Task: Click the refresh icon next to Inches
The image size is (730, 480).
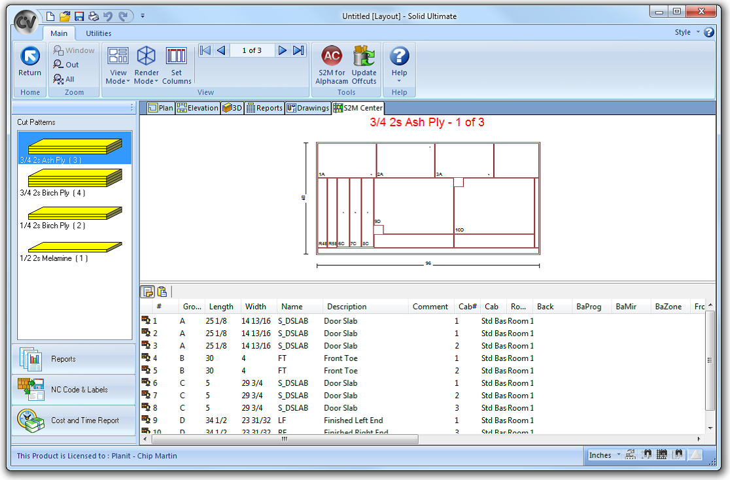Action: pyautogui.click(x=631, y=454)
